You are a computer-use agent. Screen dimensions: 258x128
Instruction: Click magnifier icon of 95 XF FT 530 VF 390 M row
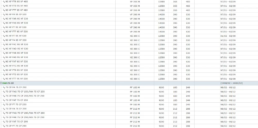coord(4,27)
